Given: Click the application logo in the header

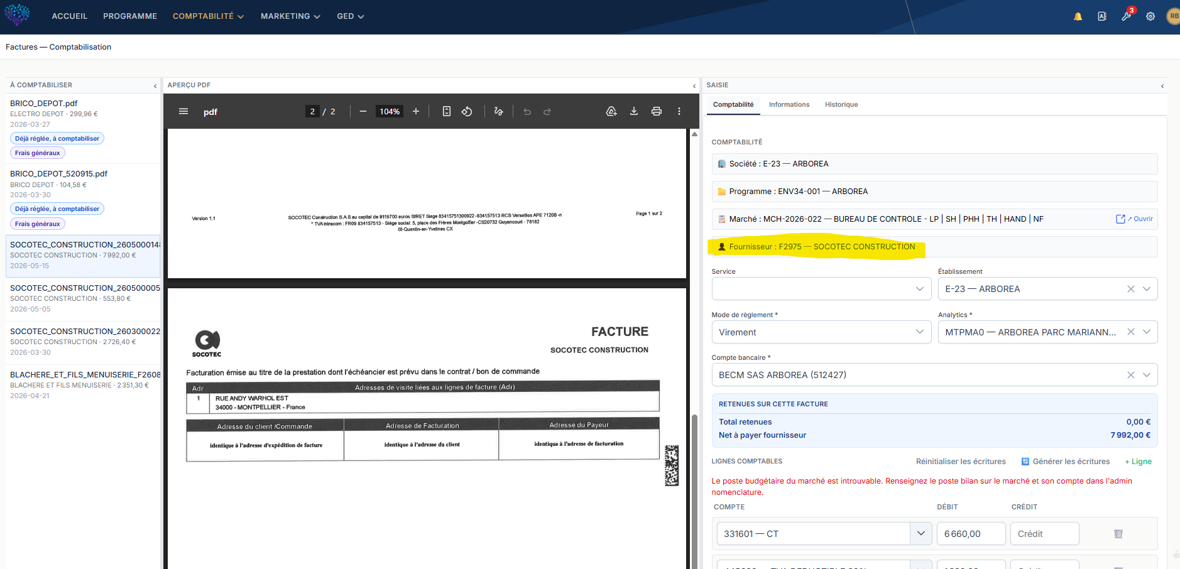Looking at the screenshot, I should [17, 14].
